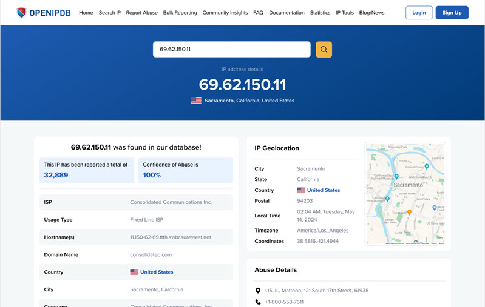Select the domain name consolidated.com
This screenshot has height=307, width=485.
pyautogui.click(x=151, y=254)
